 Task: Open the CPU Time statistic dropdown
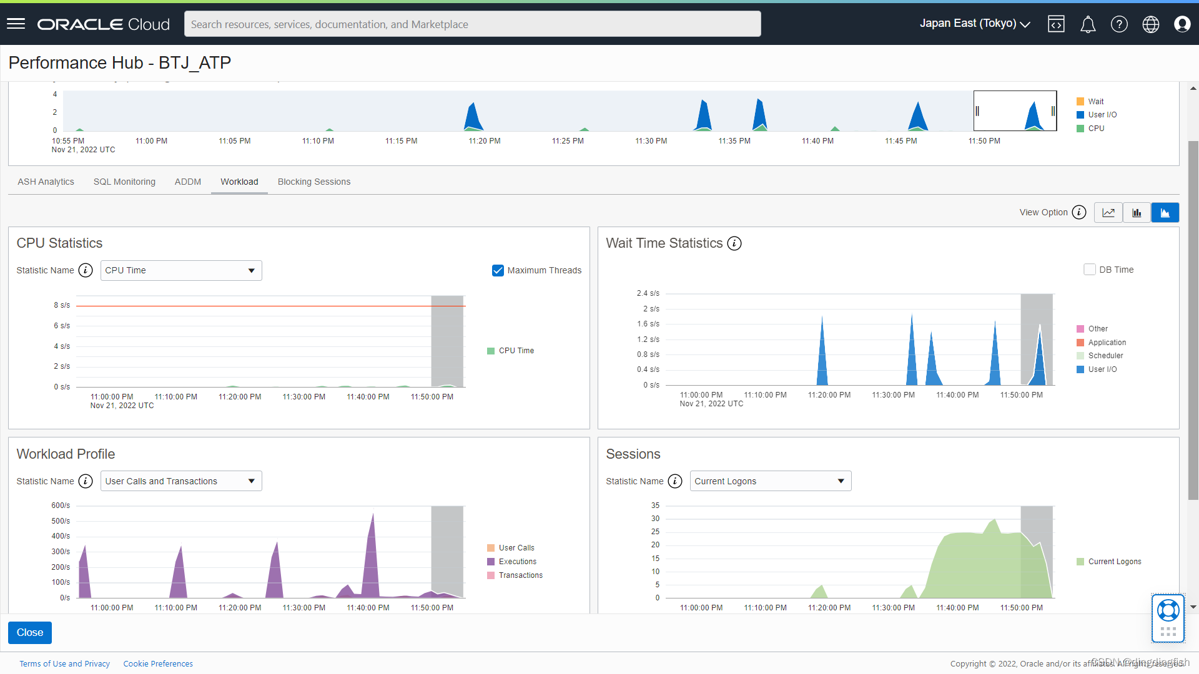point(181,270)
